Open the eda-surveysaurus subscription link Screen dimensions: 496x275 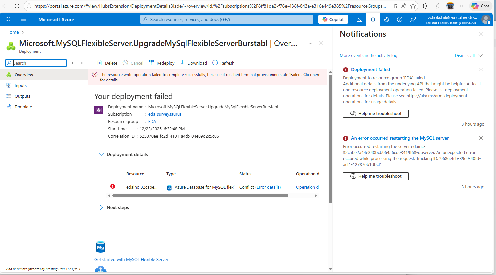coord(165,114)
